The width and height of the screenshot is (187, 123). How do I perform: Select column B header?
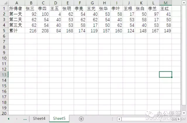(31, 3)
